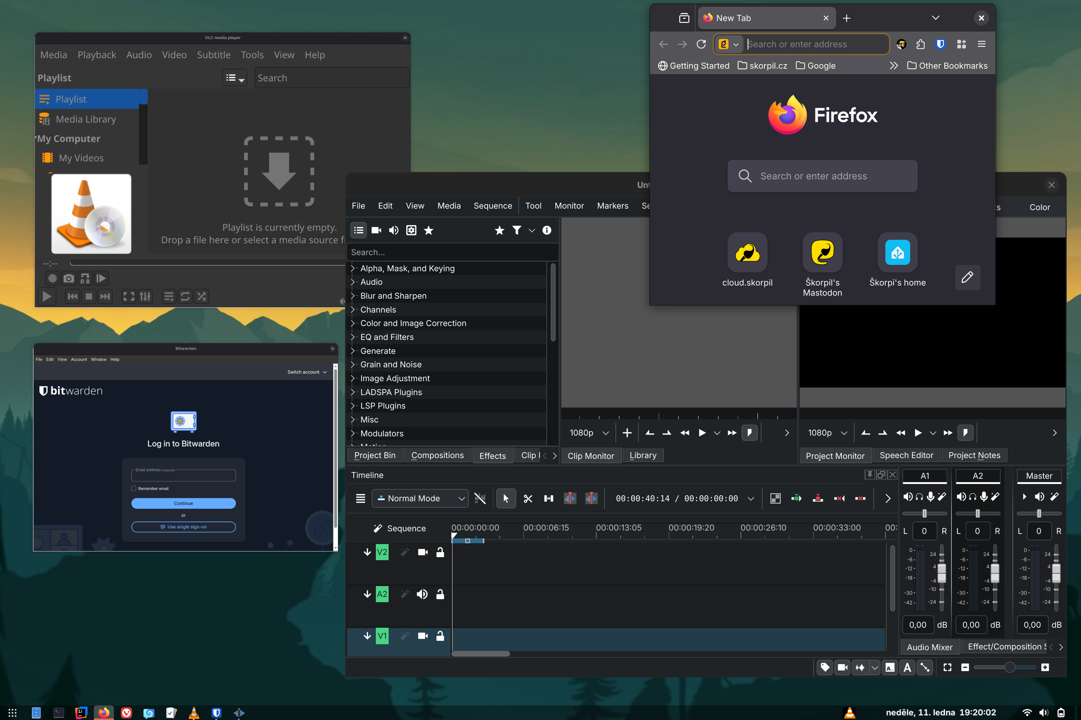
Task: Open the Sequence menu in Kdenlive
Action: click(x=493, y=206)
